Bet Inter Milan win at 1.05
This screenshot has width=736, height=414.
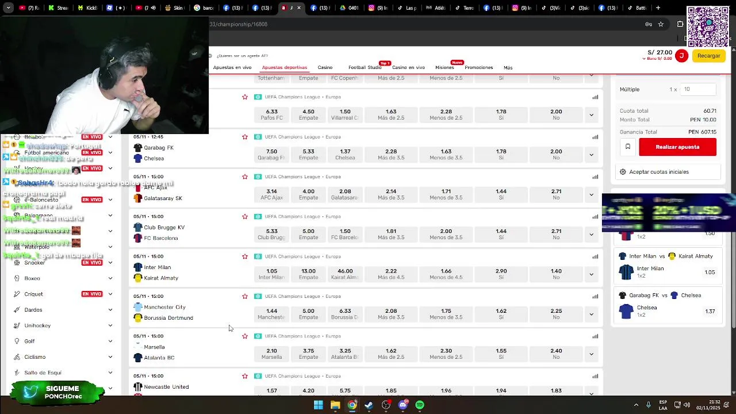[272, 274]
